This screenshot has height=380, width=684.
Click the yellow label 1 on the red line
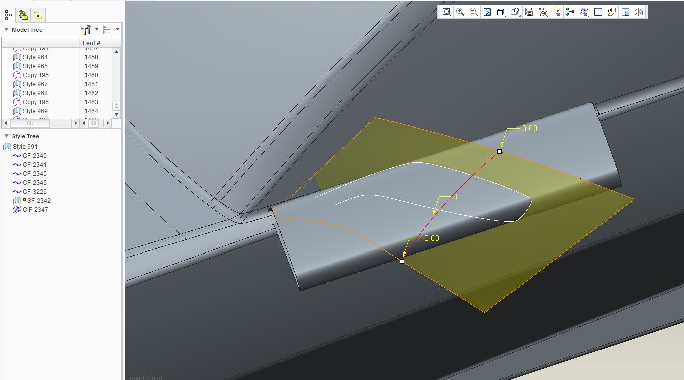point(456,197)
